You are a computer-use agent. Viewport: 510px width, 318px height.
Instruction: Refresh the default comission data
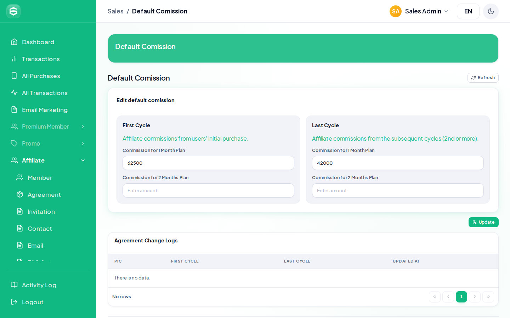483,78
